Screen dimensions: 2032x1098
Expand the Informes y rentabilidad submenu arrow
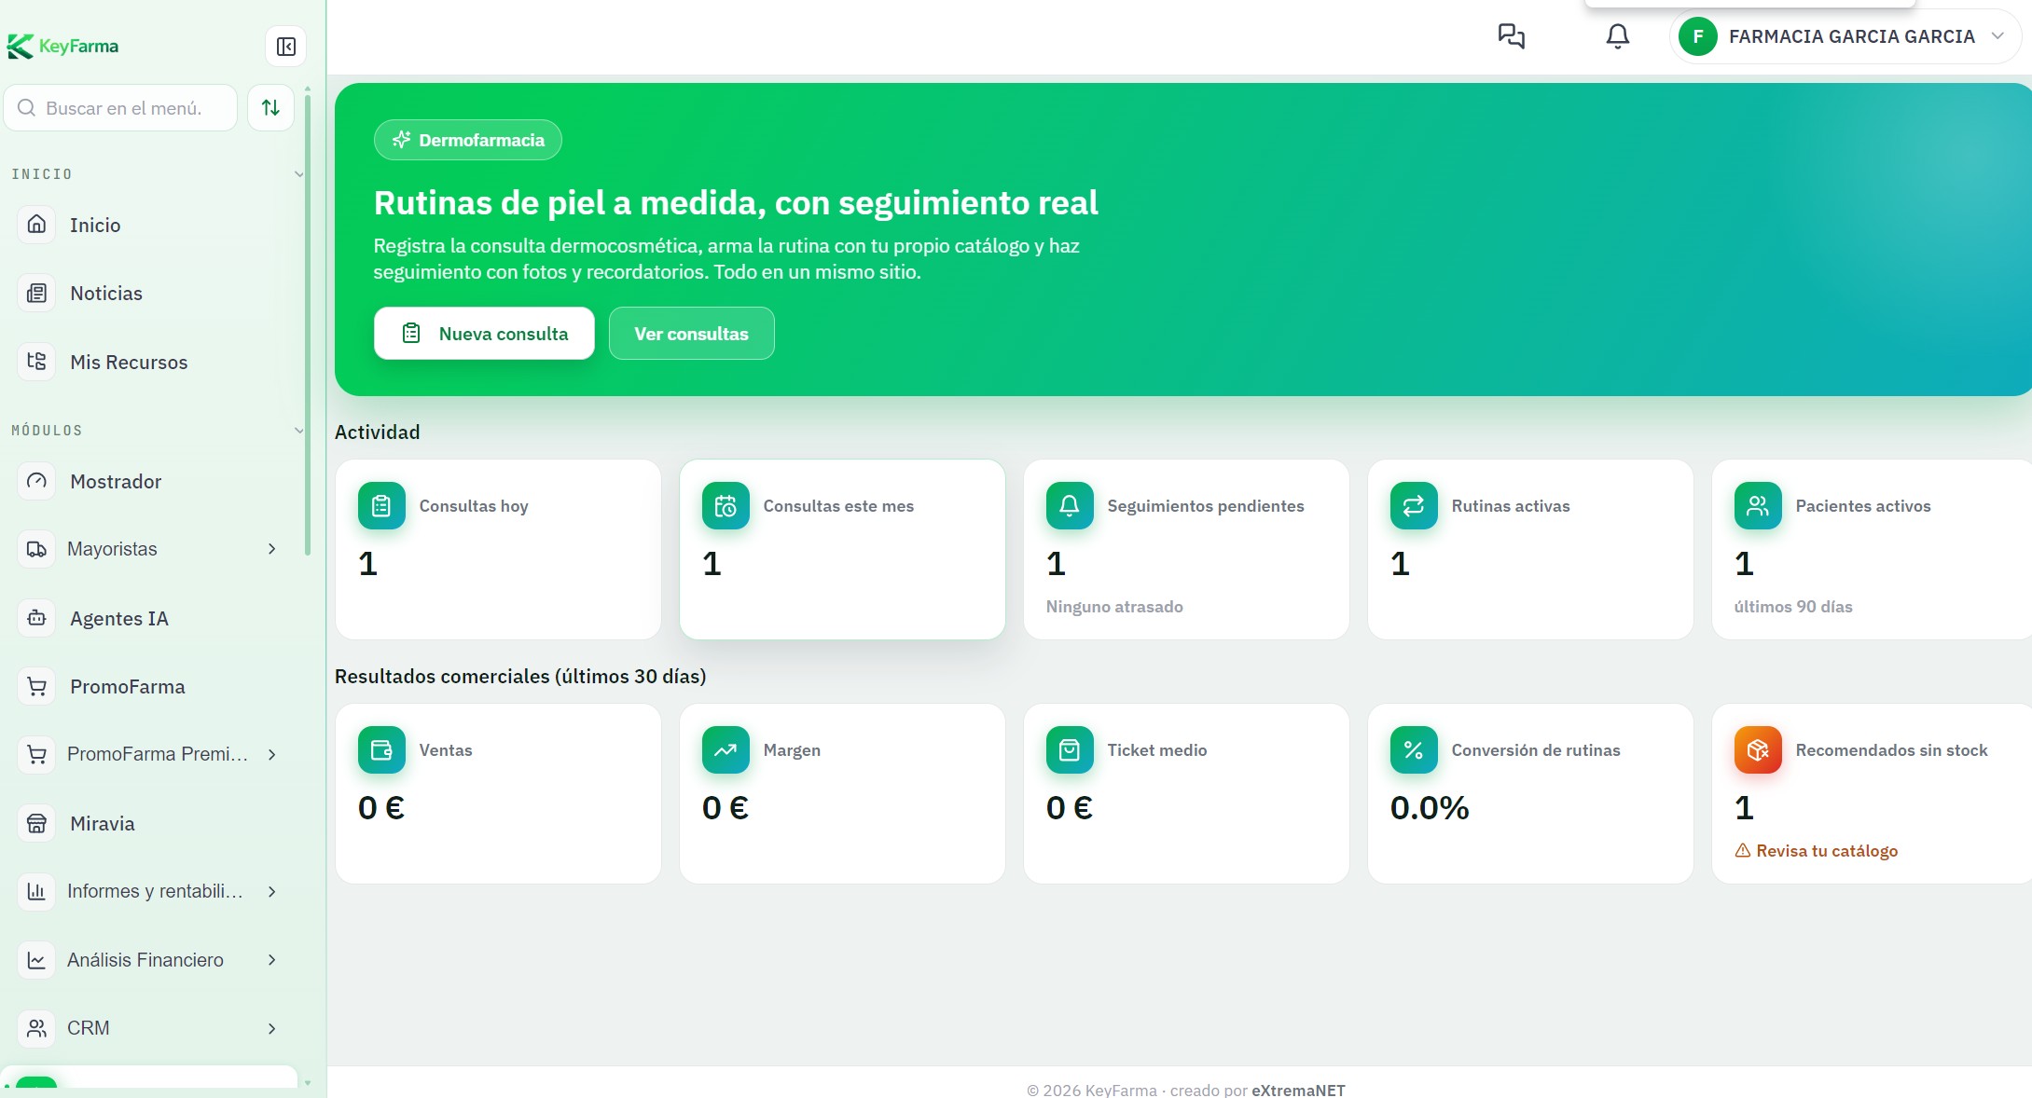coord(271,891)
